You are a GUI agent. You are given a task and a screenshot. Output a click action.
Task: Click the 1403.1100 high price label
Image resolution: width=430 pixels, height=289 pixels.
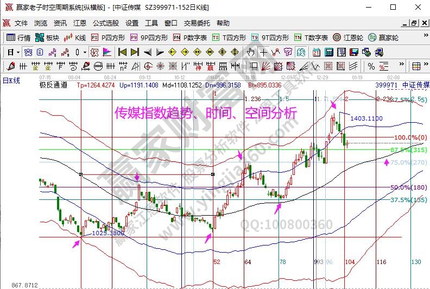point(366,118)
